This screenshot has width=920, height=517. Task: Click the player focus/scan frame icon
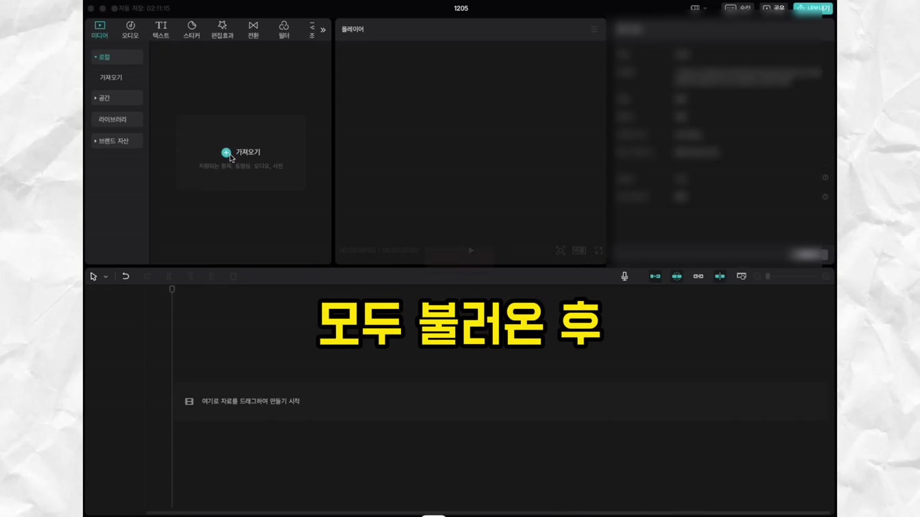tap(561, 250)
